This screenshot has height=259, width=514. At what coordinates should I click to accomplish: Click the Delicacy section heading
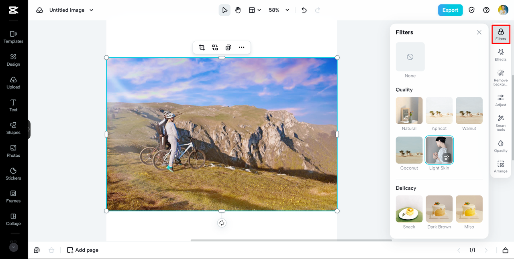pyautogui.click(x=406, y=188)
